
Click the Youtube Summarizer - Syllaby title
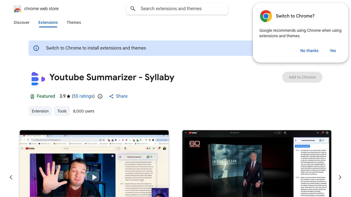(x=112, y=77)
